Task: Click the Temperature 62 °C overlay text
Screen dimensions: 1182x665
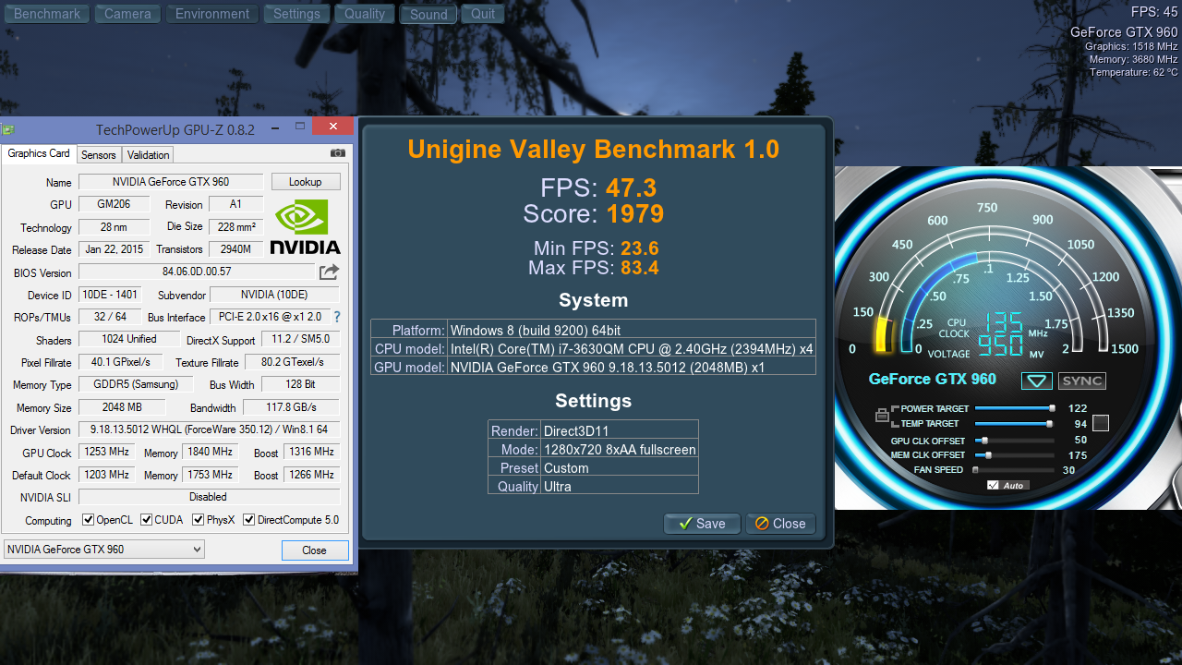Action: [1133, 72]
